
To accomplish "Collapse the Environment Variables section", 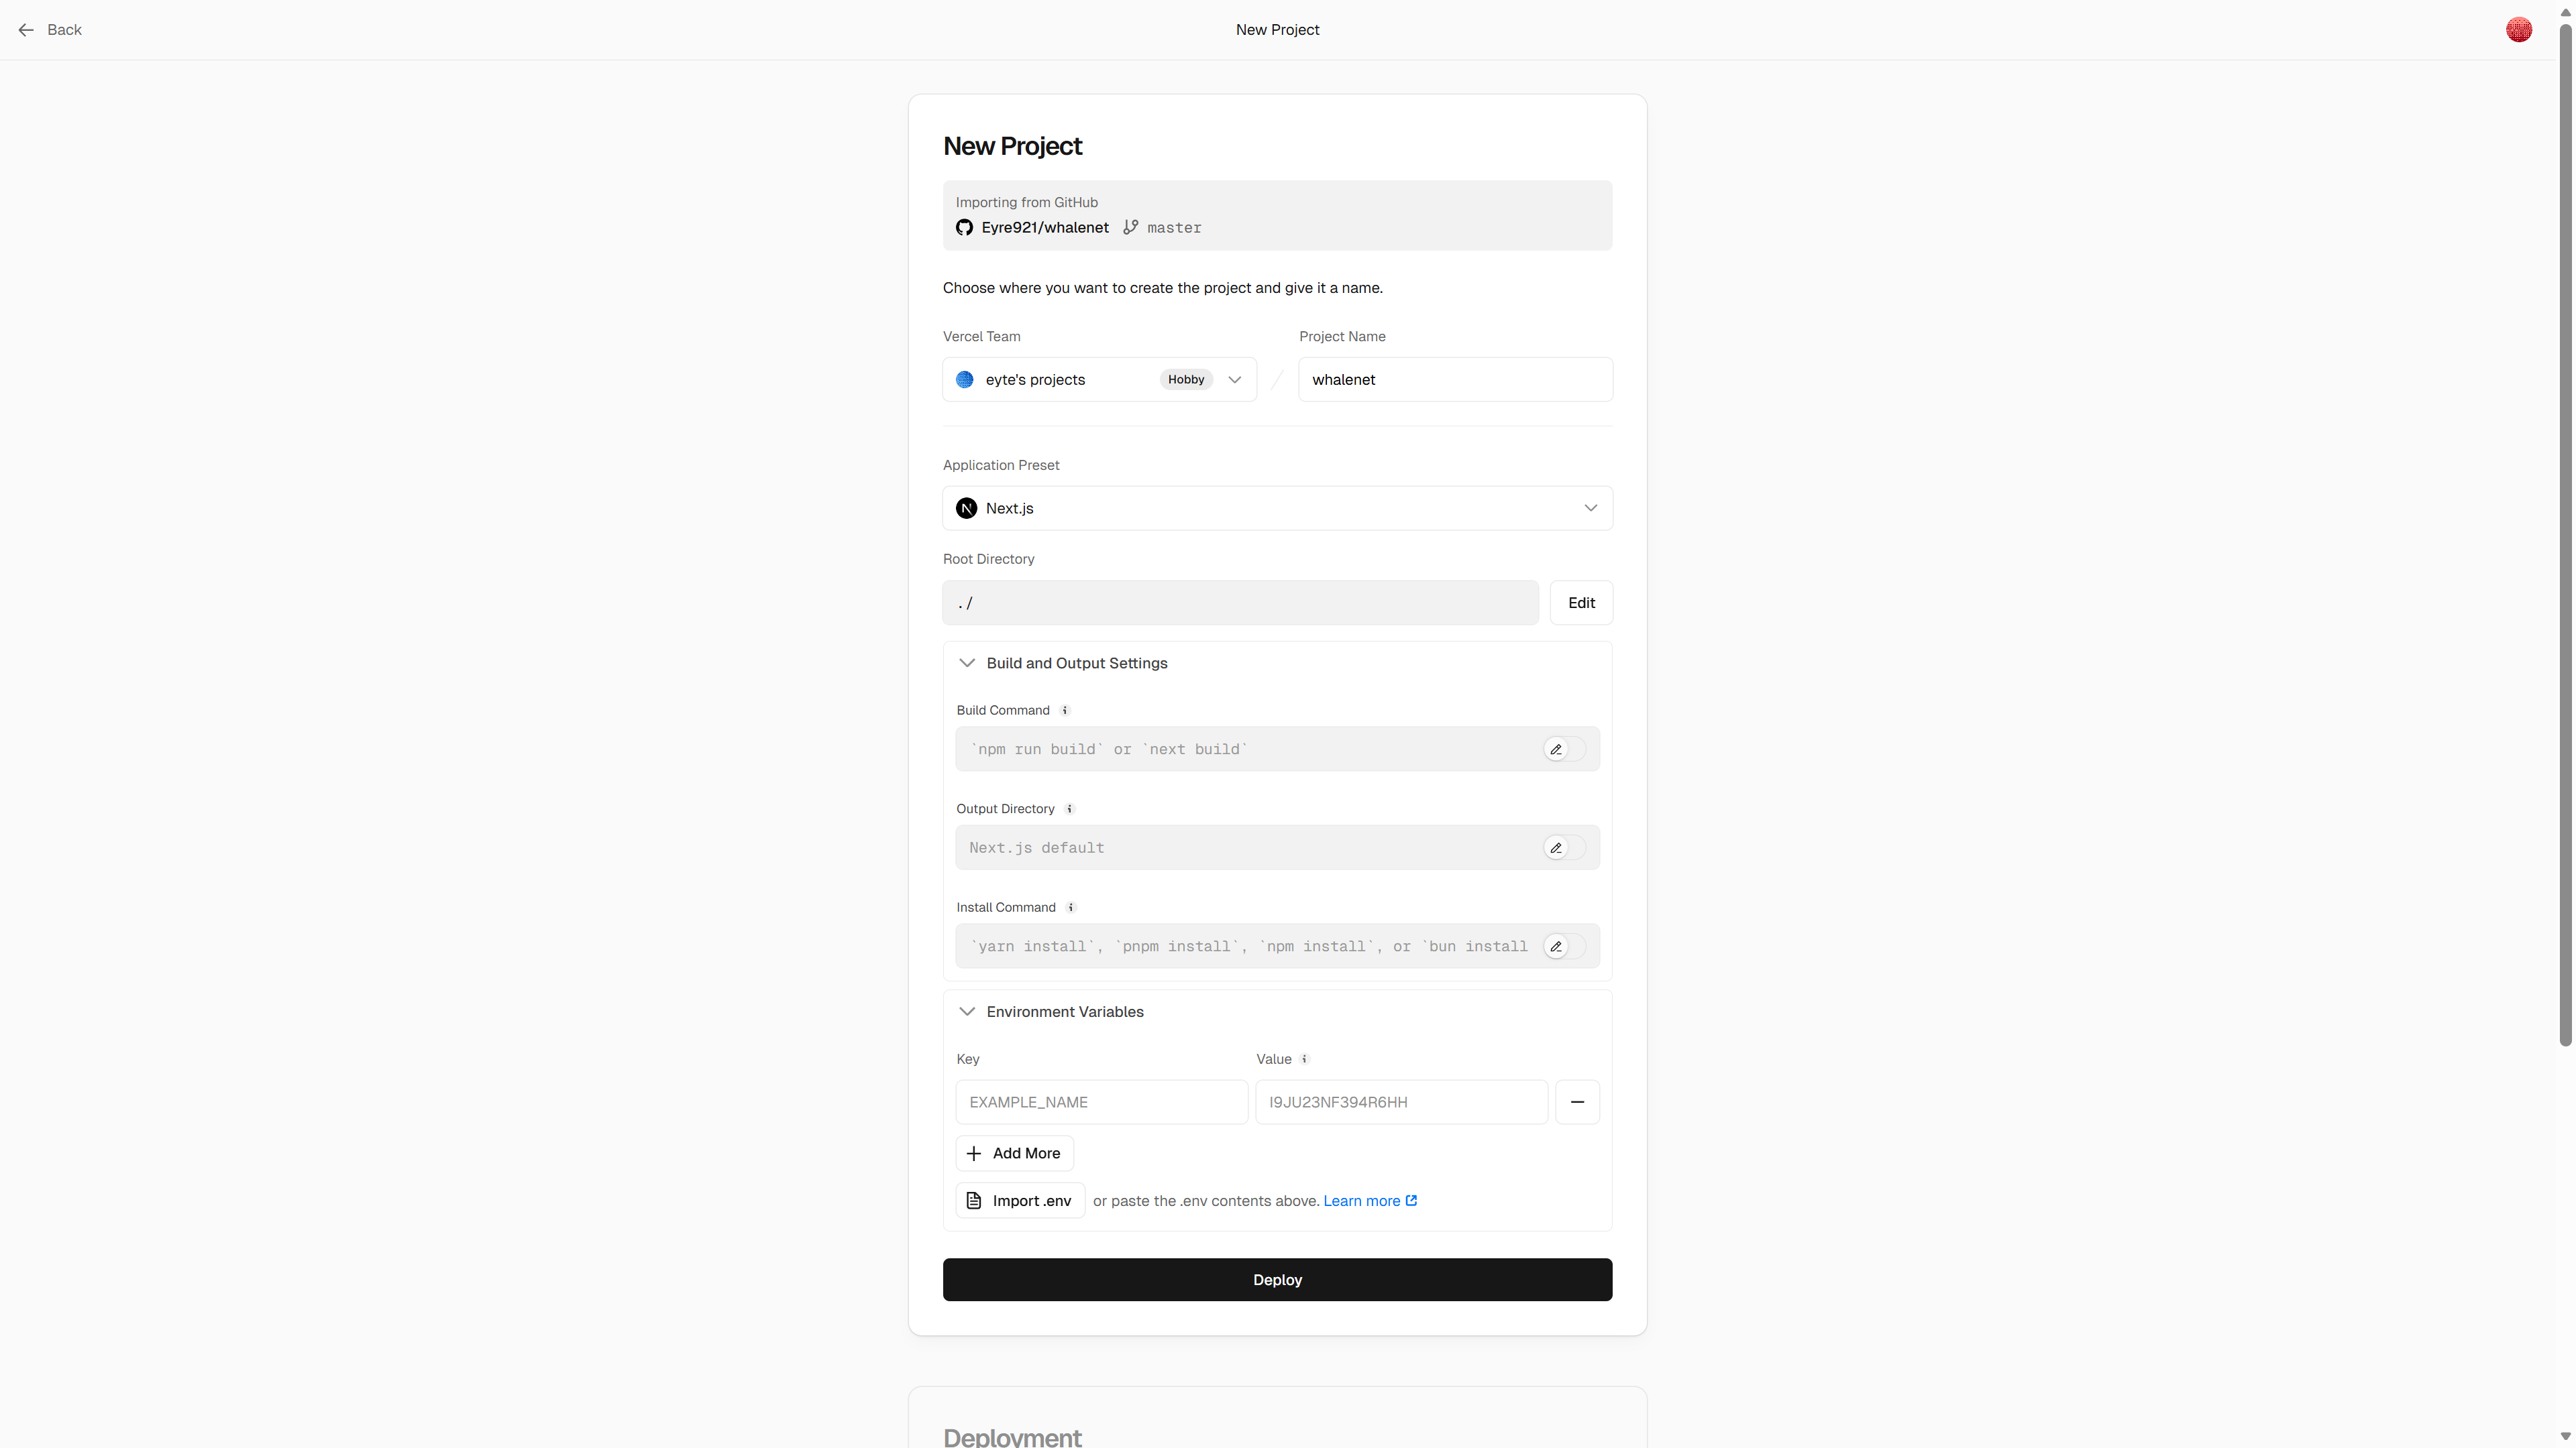I will tap(1064, 1012).
